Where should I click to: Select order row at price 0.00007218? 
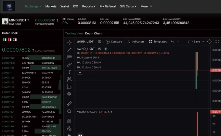[x=32, y=131]
